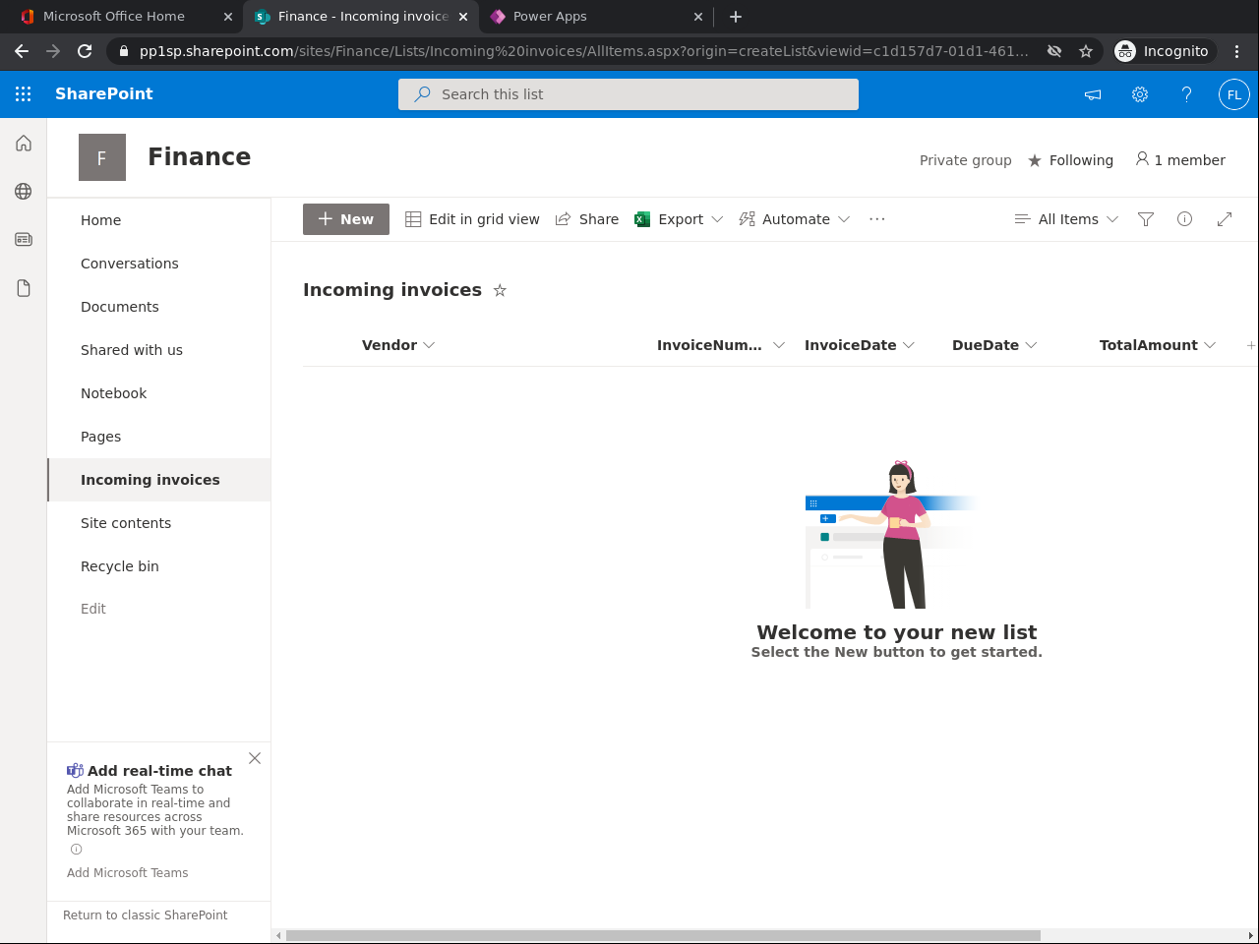
Task: Add a new column with plus icon
Action: [1251, 345]
